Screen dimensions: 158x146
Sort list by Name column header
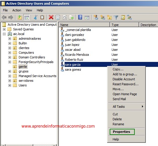(84, 25)
